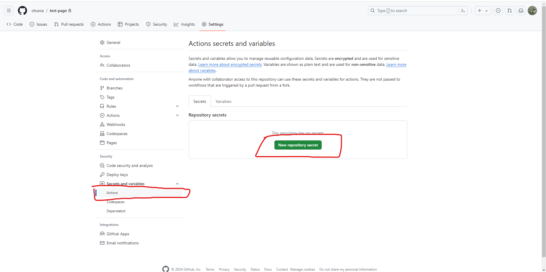Click New repository secret button
Screen dimensions: 546x272
click(298, 145)
